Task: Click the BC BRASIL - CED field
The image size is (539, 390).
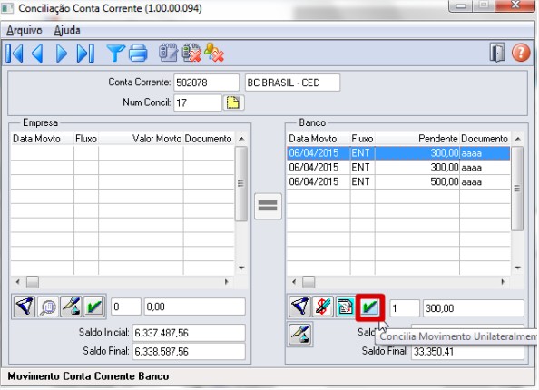Action: [x=292, y=83]
